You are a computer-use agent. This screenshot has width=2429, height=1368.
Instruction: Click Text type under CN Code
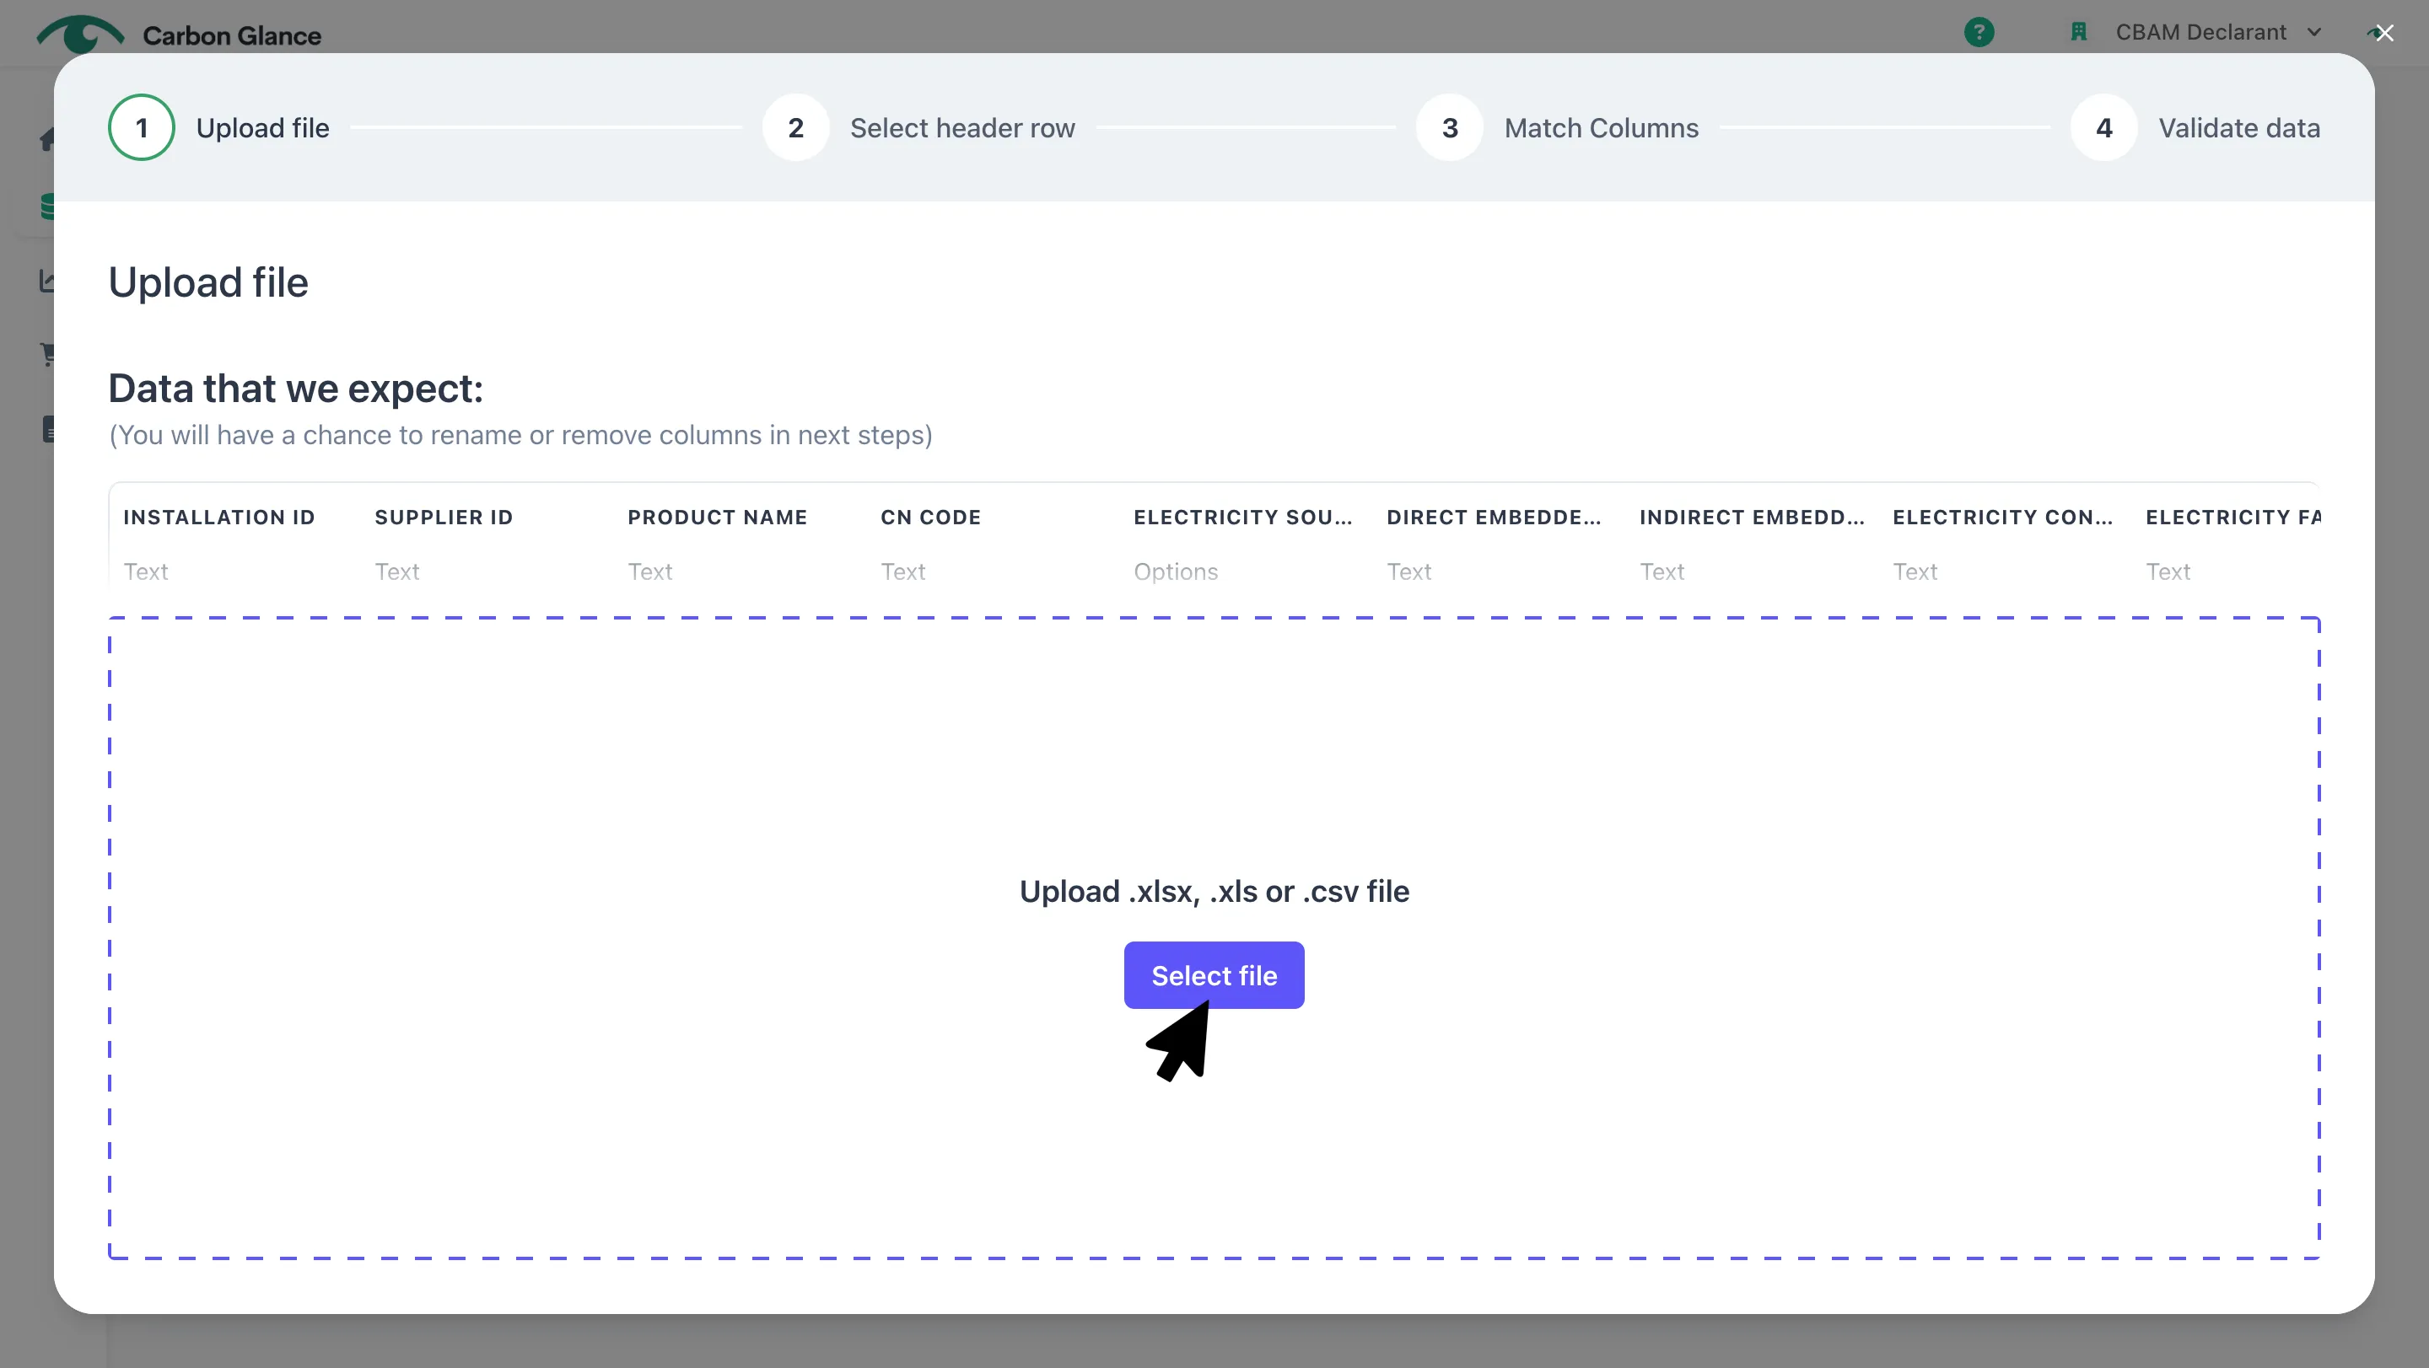pyautogui.click(x=903, y=571)
